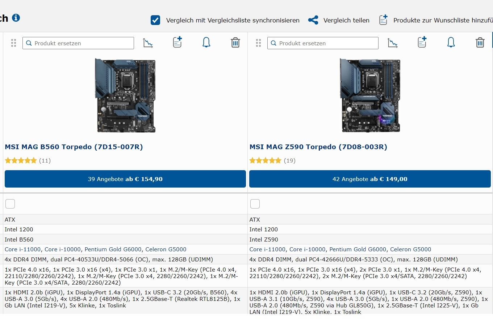Screen dimensions: 493x336
Task: Tick the checkbox under the Z590 Torpedo offers
Action: [x=255, y=204]
